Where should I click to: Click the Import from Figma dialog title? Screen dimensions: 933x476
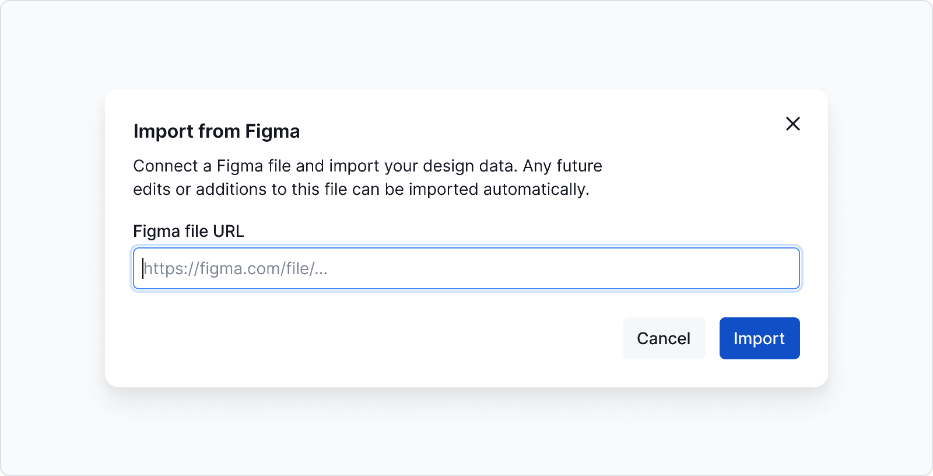coord(216,131)
